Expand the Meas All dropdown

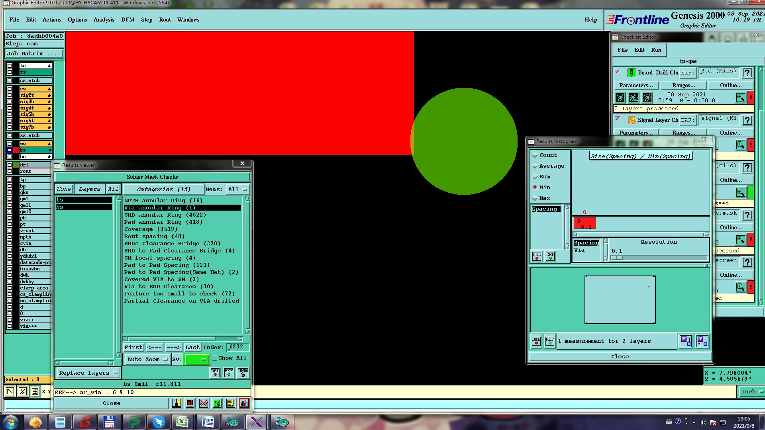click(237, 190)
